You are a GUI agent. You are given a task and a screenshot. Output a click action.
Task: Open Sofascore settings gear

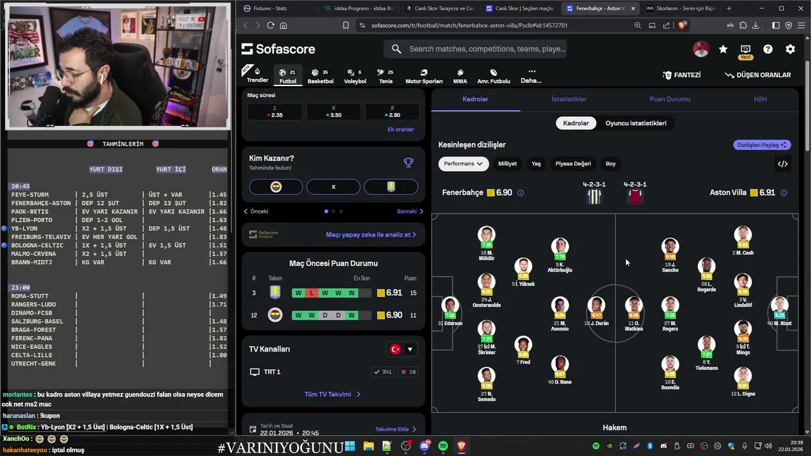pyautogui.click(x=790, y=49)
